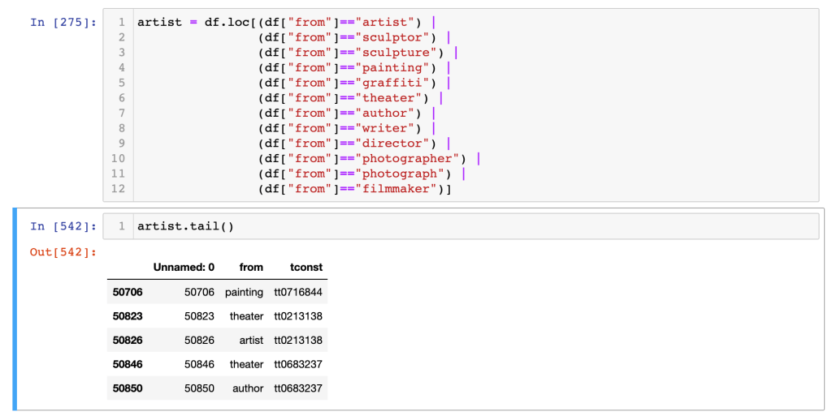Click the "author" value in row 50850

point(248,388)
